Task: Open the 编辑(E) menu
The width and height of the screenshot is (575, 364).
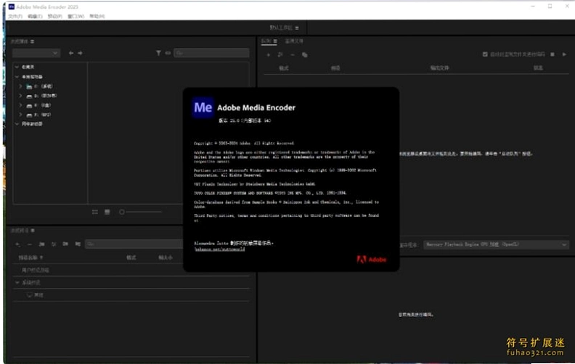Action: coord(35,16)
